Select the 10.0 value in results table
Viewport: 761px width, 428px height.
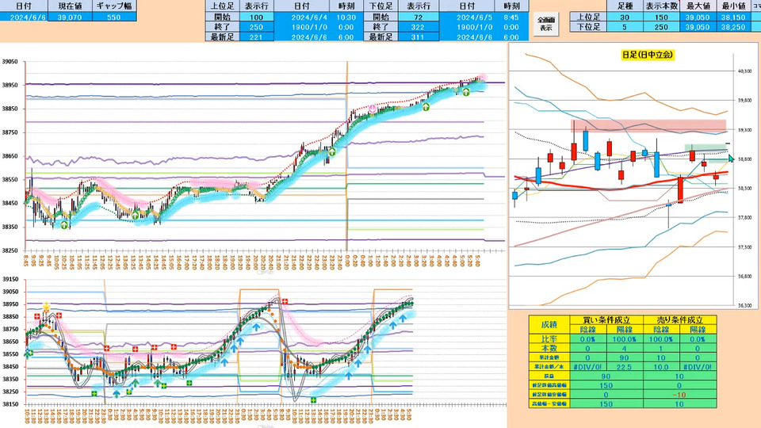661,367
